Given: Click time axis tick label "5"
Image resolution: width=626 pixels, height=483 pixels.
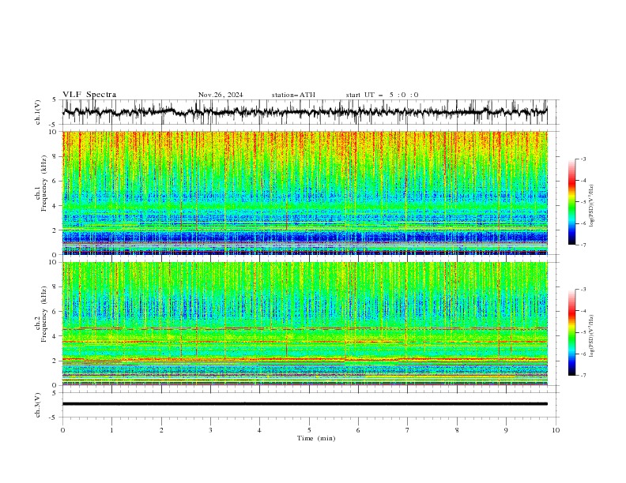Looking at the screenshot, I should click(309, 430).
